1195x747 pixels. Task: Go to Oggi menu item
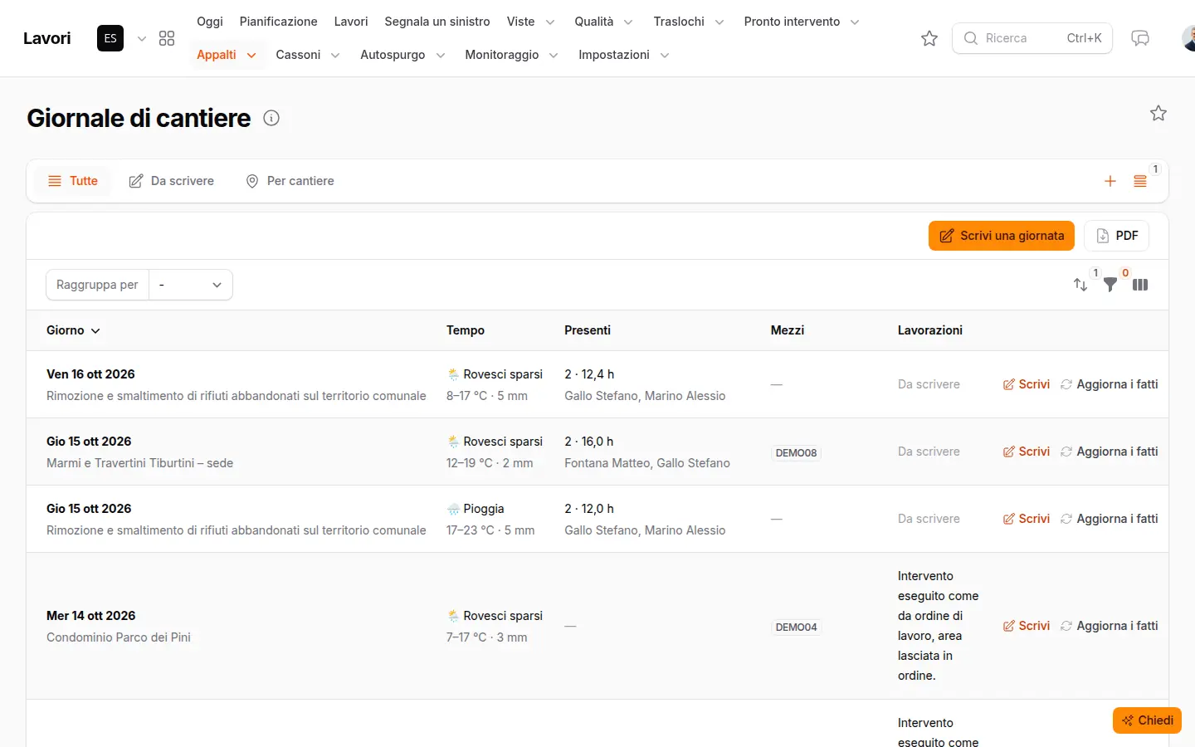click(x=210, y=22)
